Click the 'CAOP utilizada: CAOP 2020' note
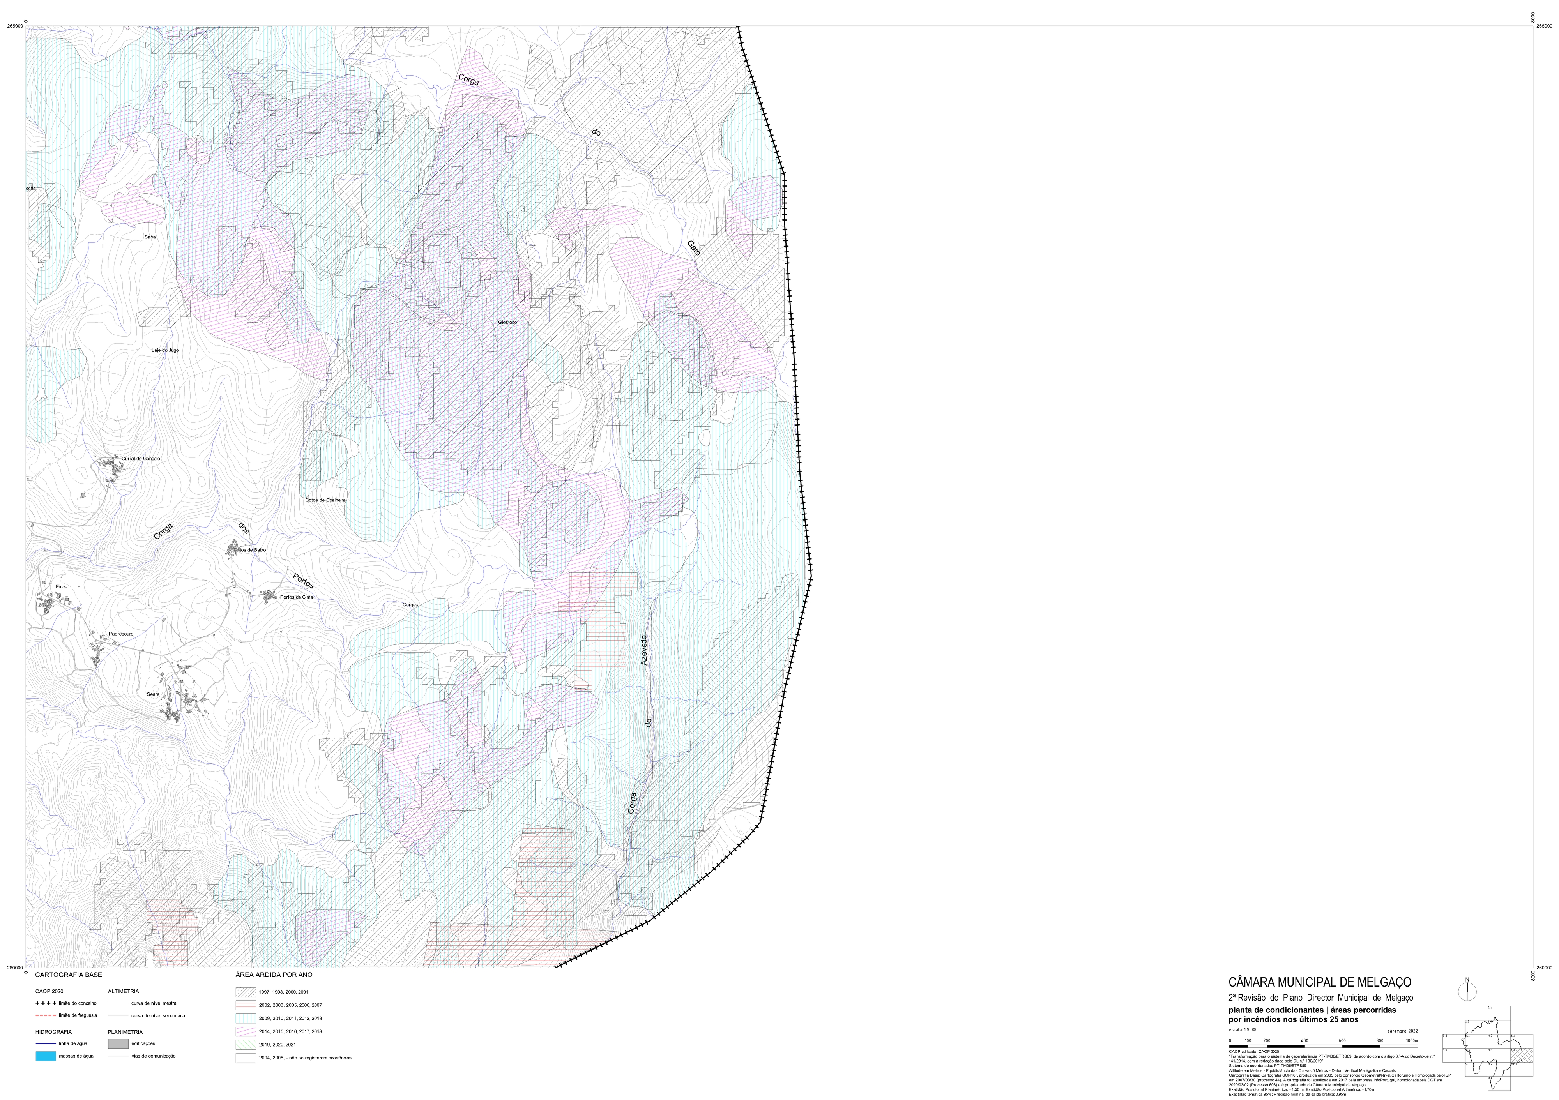The image size is (1559, 1100). coord(1254,1052)
